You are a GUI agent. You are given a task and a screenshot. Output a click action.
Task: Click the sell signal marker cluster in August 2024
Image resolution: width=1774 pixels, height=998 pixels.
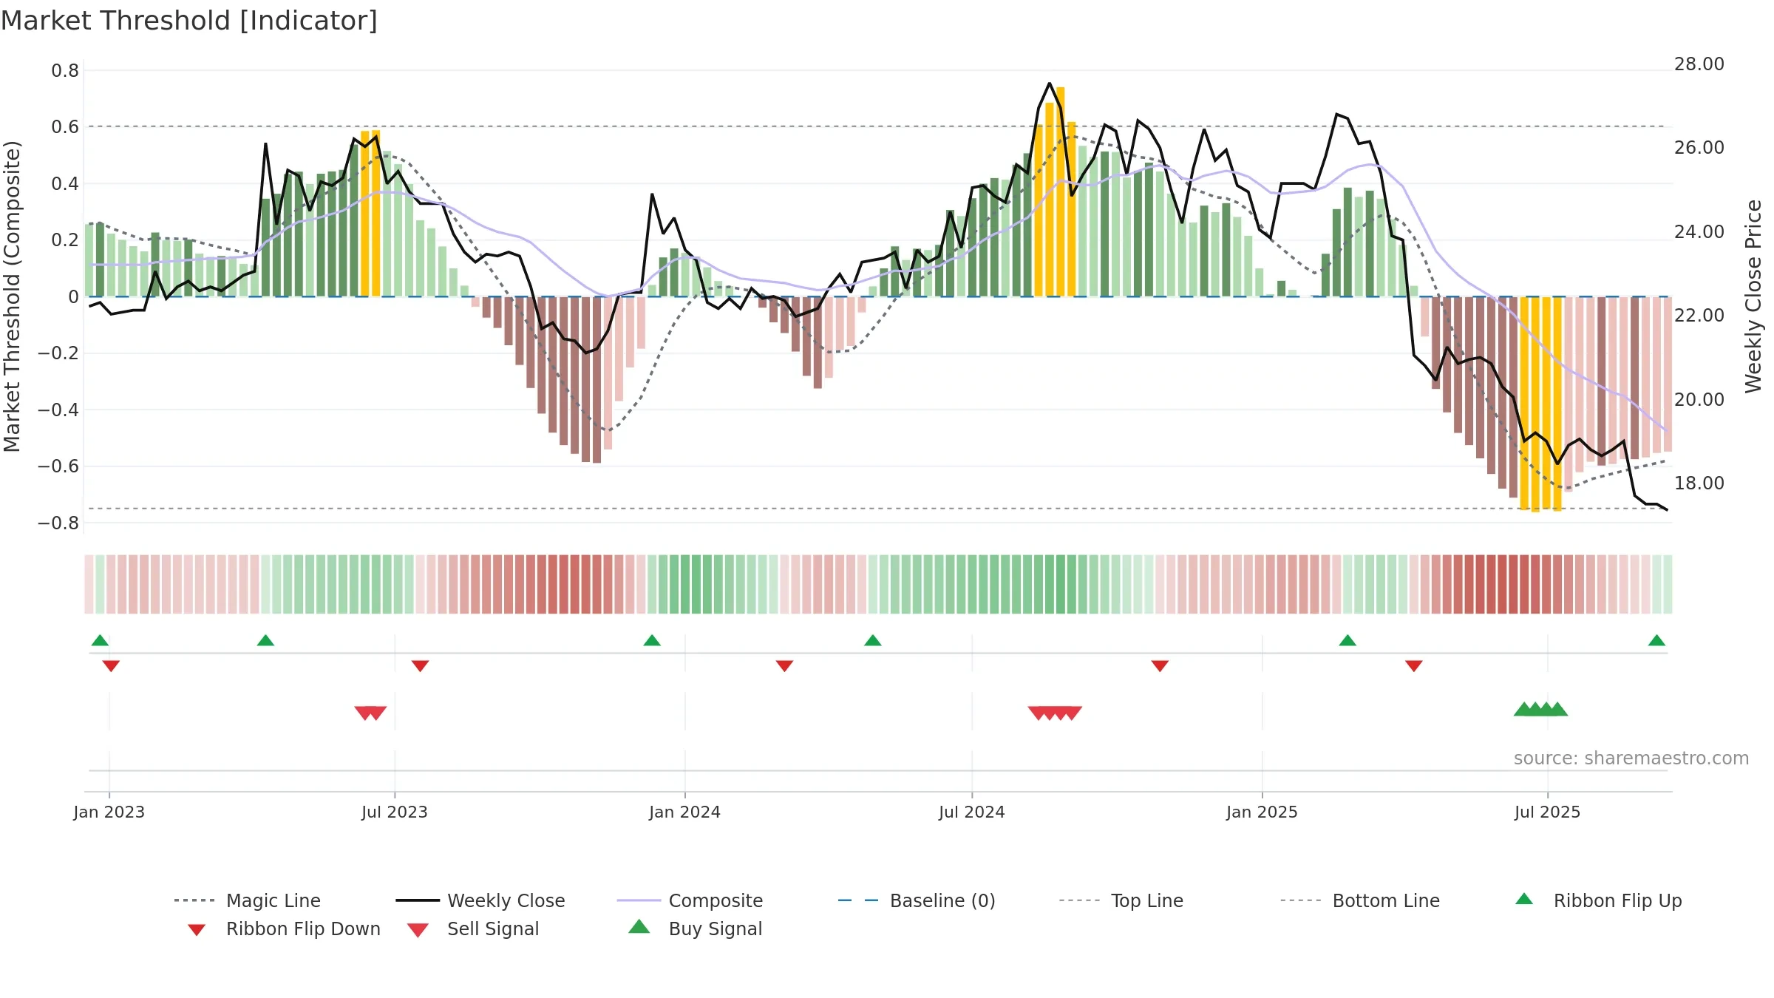1055,713
